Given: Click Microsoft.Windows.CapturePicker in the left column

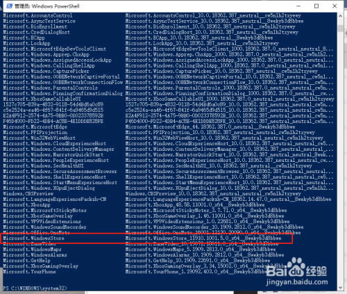Looking at the screenshot, I should 46,71.
